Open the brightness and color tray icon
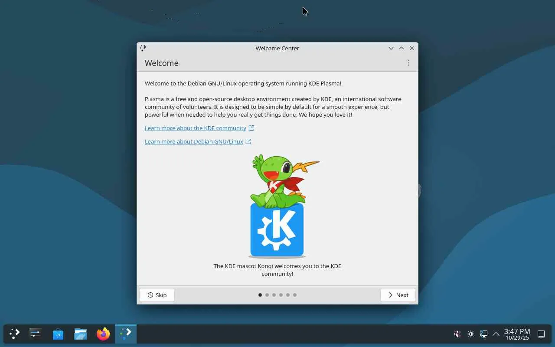This screenshot has height=347, width=555. [471, 334]
